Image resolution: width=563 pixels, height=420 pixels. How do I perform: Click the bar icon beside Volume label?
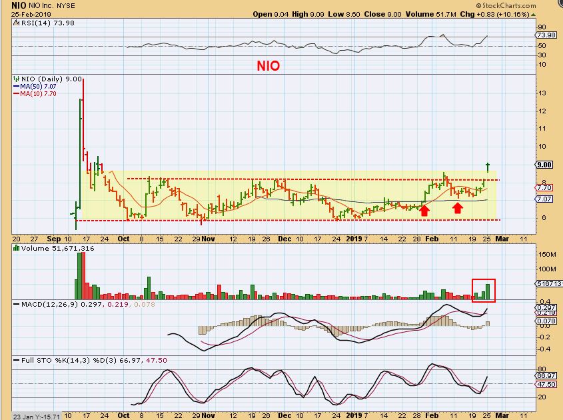[x=16, y=248]
